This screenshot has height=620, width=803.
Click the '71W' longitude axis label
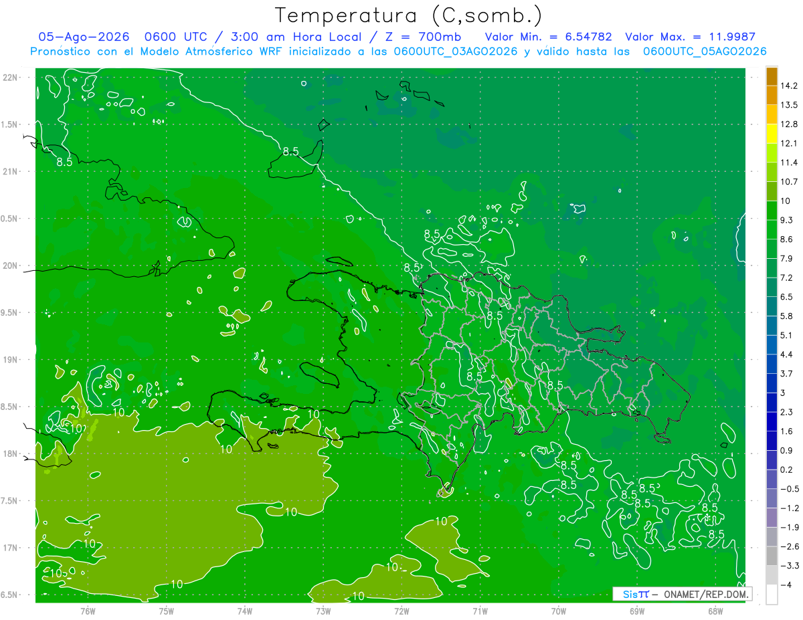480,611
